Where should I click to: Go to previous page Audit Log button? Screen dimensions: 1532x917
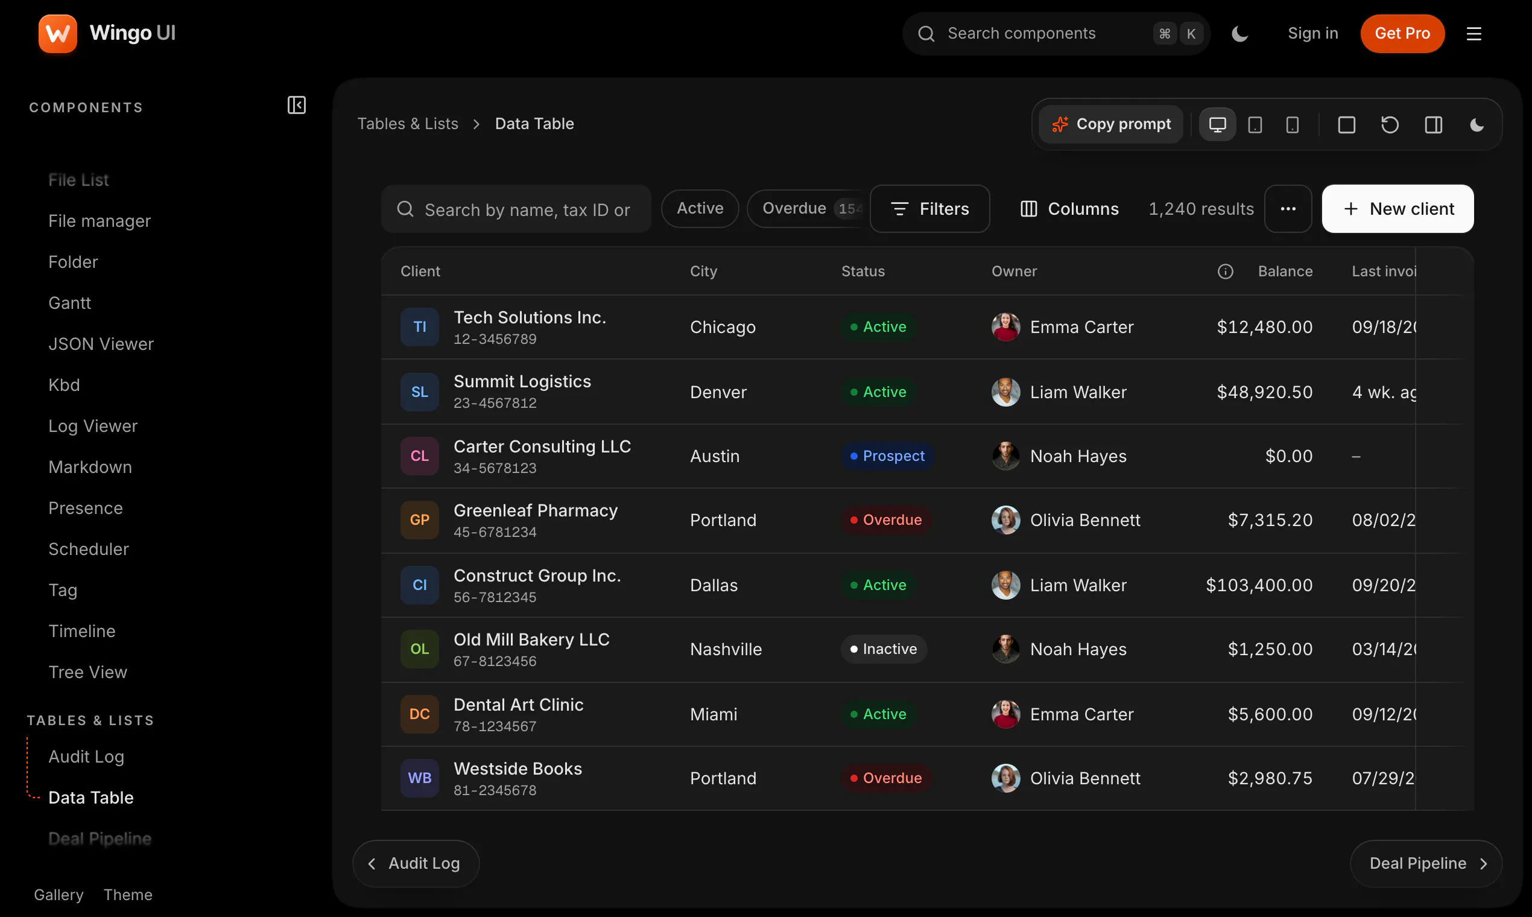pos(416,863)
